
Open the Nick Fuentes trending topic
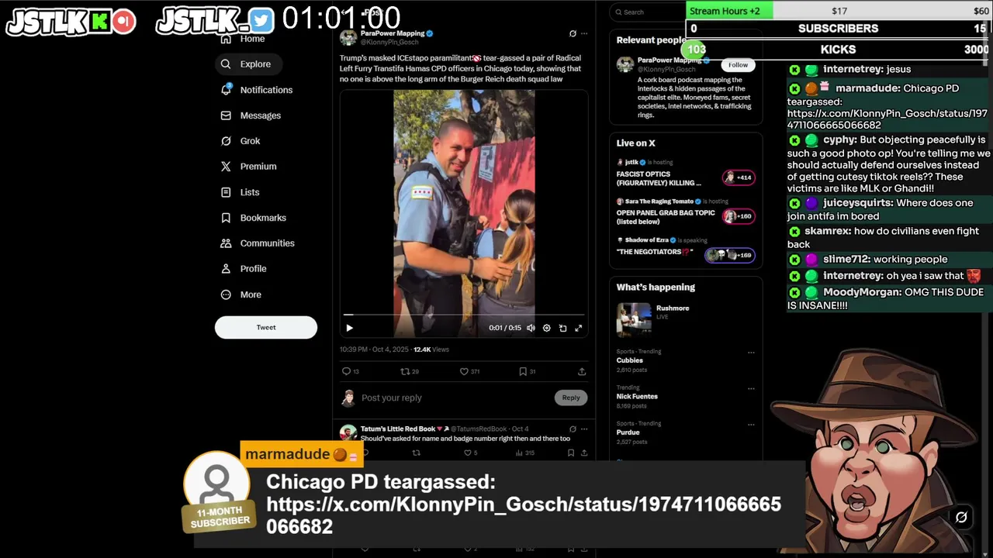point(637,396)
